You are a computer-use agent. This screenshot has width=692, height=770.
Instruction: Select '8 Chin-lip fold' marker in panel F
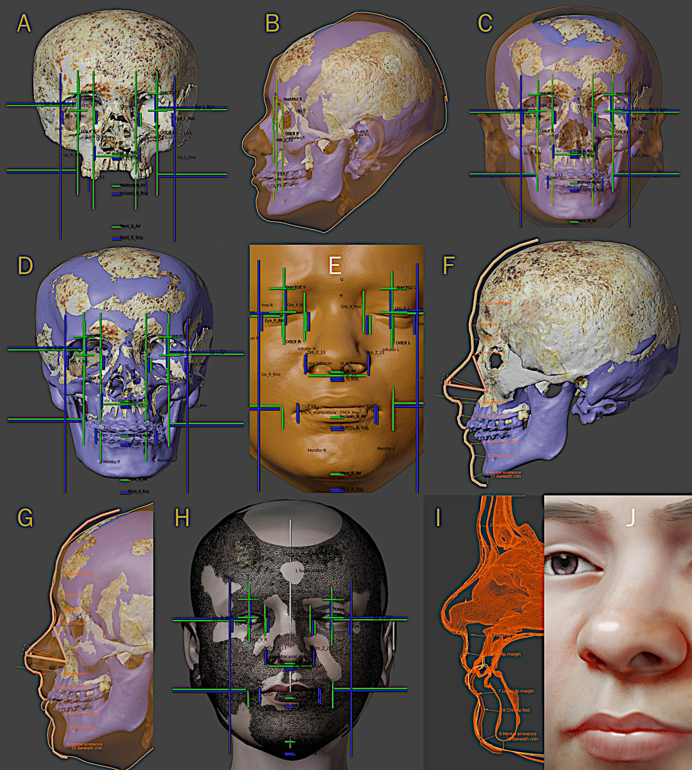click(x=501, y=455)
